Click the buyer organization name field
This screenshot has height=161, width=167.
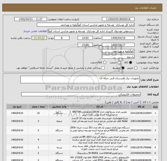[x=86, y=25]
